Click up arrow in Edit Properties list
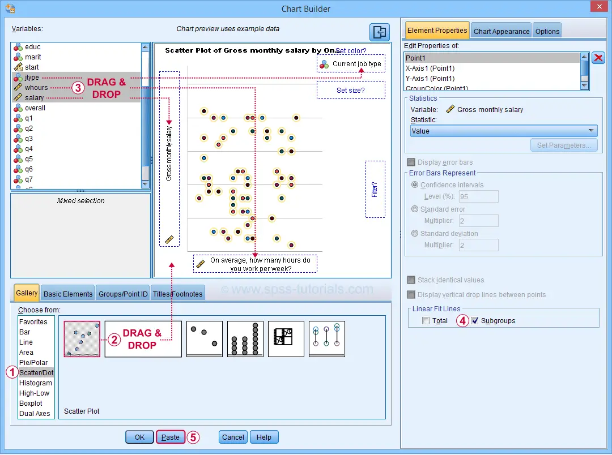612x455 pixels. (x=584, y=57)
